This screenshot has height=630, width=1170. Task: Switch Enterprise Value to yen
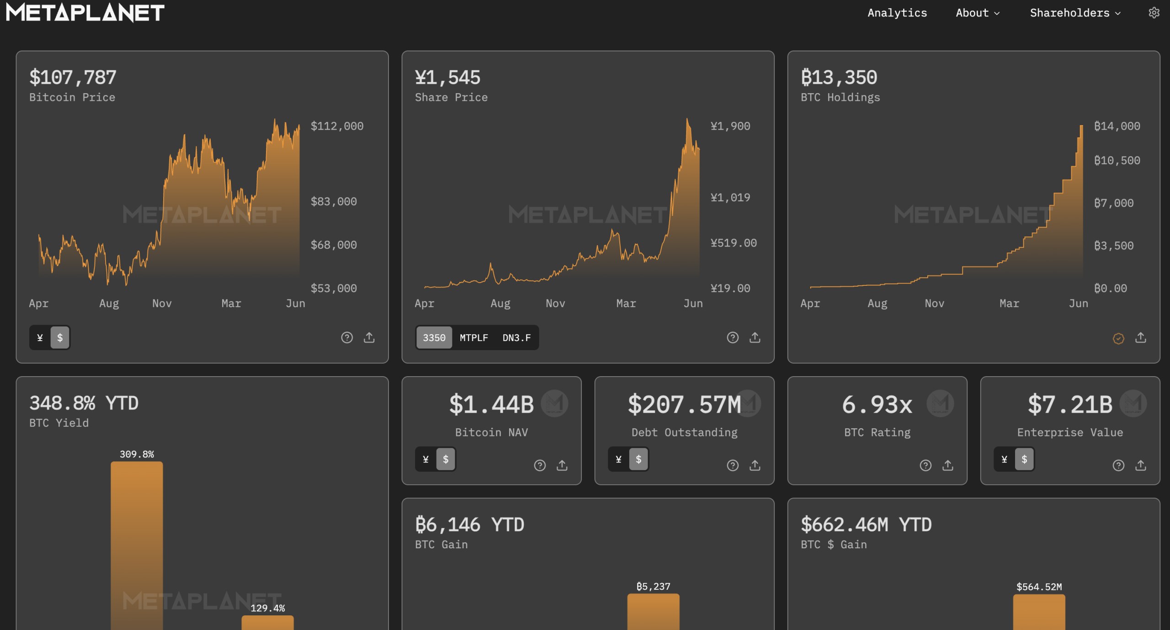[1005, 459]
